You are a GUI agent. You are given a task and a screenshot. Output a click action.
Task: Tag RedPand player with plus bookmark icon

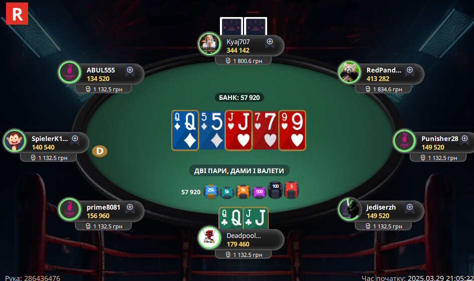click(410, 70)
